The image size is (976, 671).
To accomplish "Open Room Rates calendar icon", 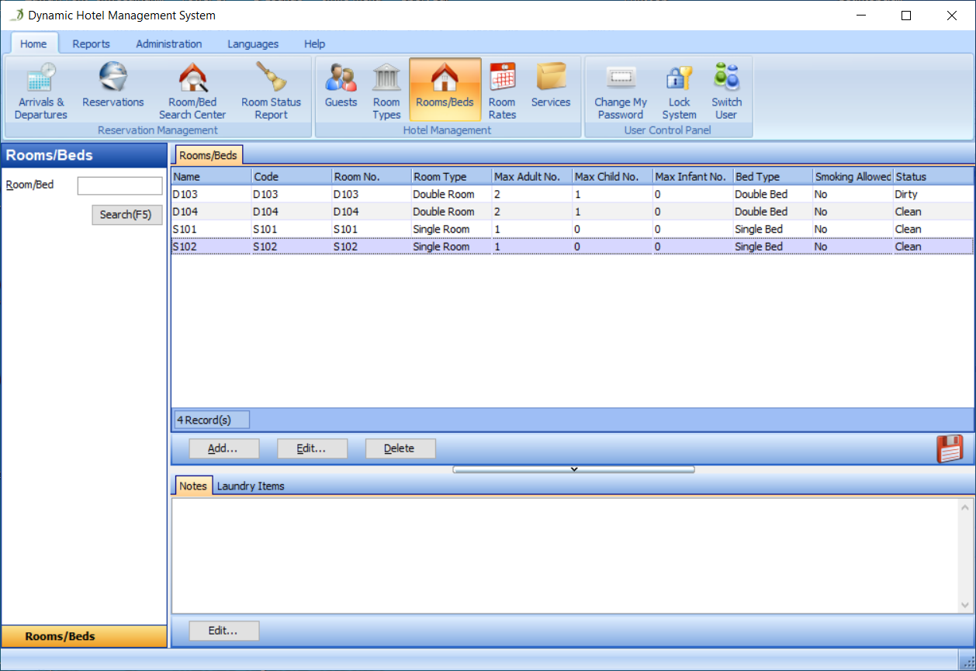I will pyautogui.click(x=502, y=91).
